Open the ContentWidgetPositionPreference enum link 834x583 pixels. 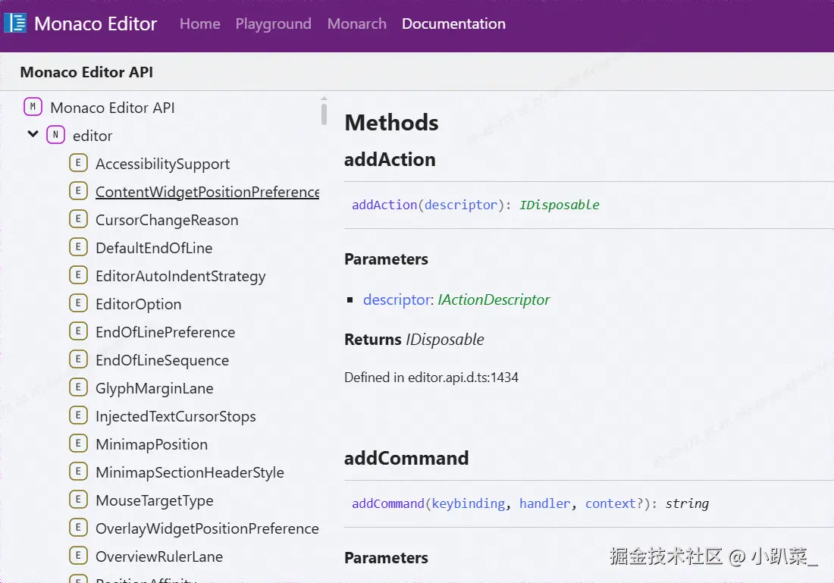coord(207,192)
